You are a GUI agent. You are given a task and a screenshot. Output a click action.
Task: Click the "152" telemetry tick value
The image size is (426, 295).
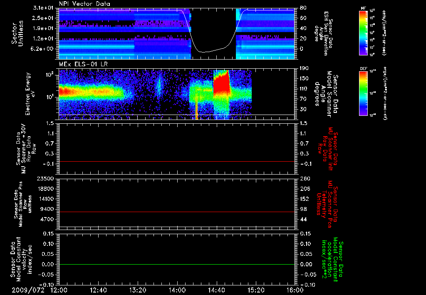coord(305,199)
